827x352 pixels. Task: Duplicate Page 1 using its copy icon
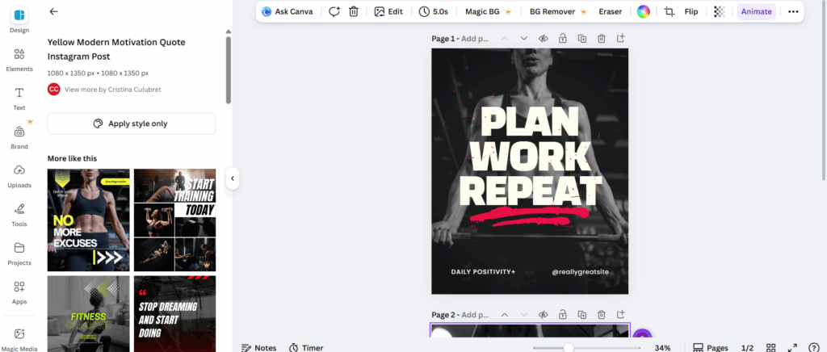(x=581, y=38)
